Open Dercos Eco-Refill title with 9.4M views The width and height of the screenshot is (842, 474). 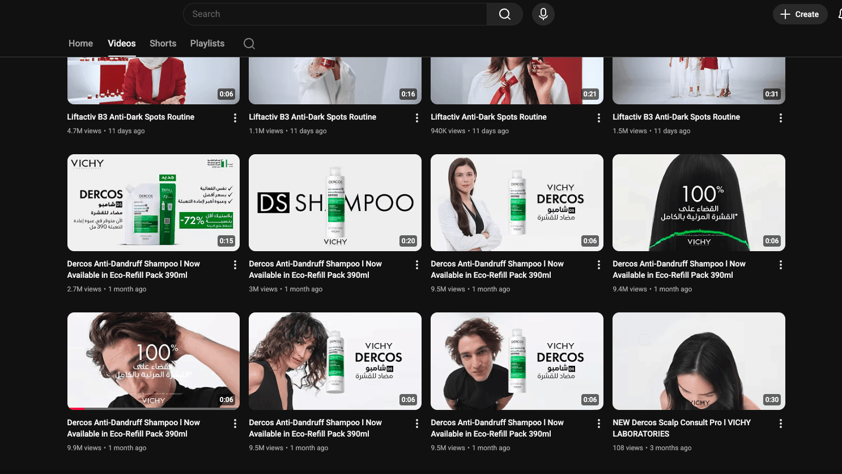(679, 269)
